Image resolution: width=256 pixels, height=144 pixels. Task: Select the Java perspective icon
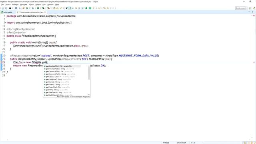[x=254, y=8]
